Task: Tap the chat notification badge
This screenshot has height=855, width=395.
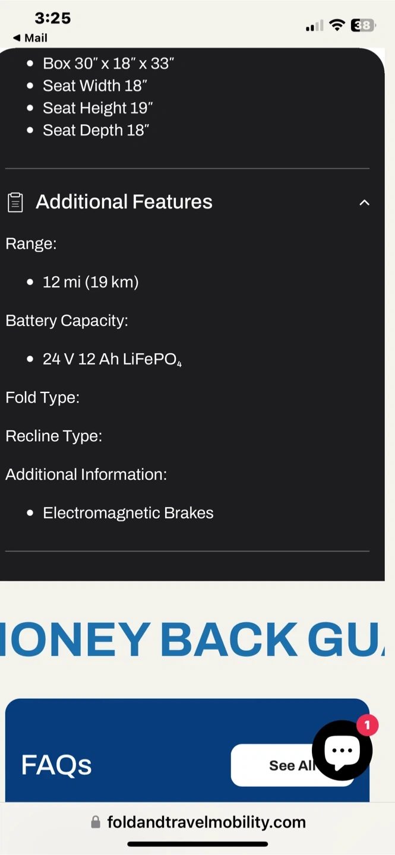Action: (x=367, y=725)
